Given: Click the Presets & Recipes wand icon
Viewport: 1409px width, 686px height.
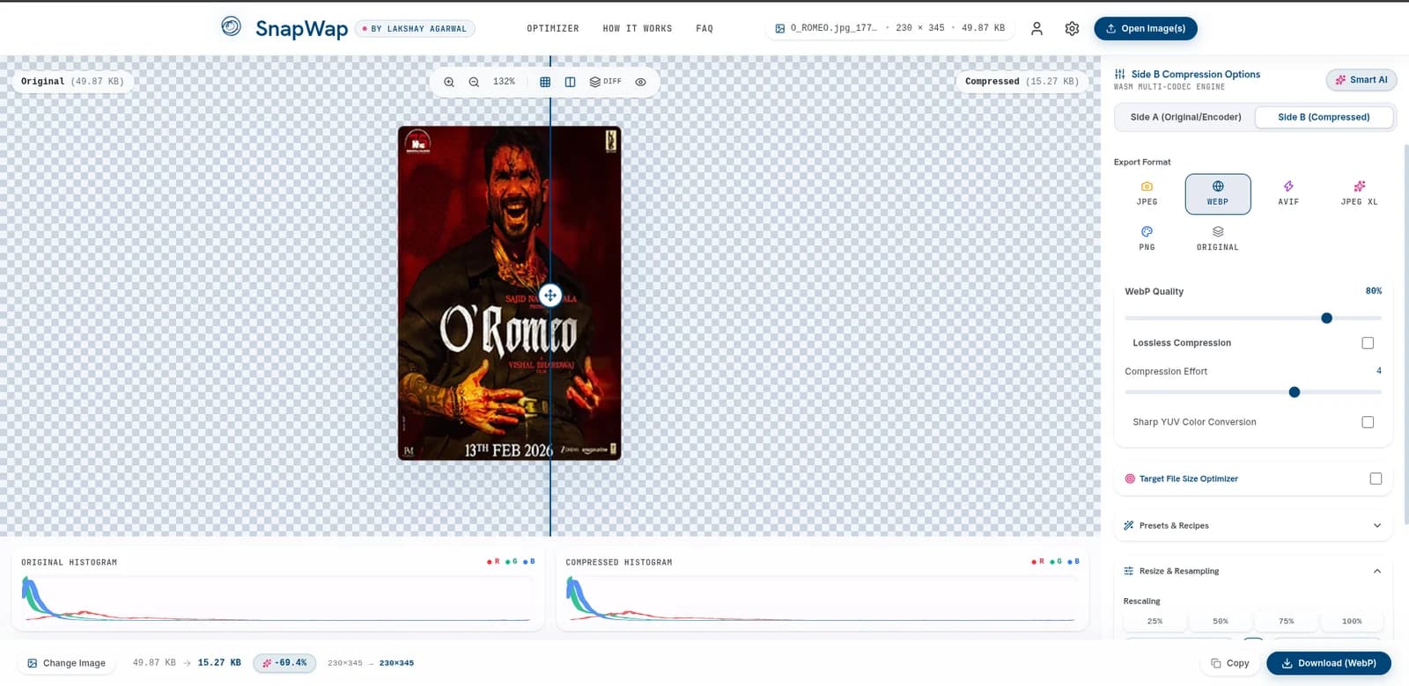Looking at the screenshot, I should [1129, 525].
